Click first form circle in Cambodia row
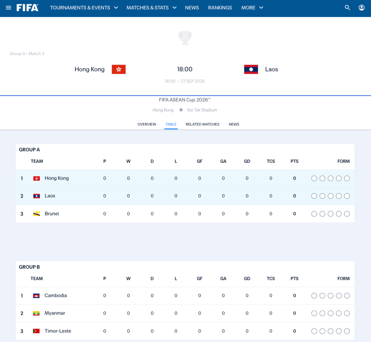 [x=314, y=296]
